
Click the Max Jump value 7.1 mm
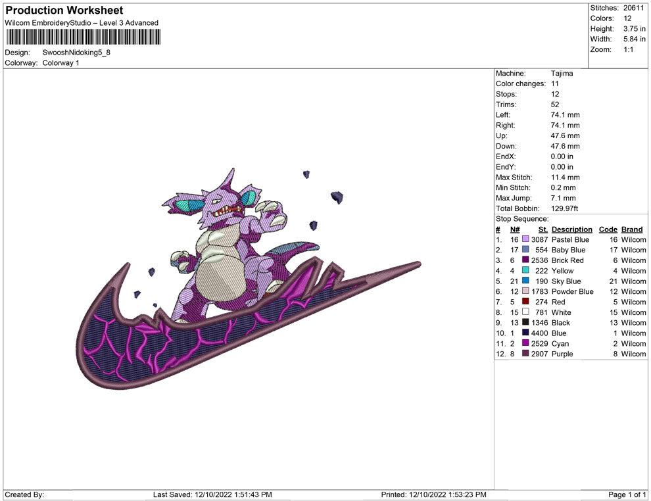click(564, 198)
